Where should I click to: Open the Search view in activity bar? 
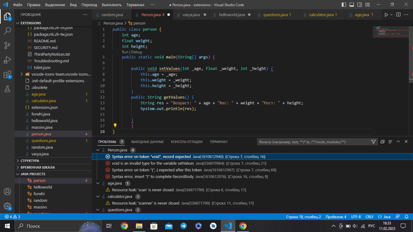[x=7, y=31]
